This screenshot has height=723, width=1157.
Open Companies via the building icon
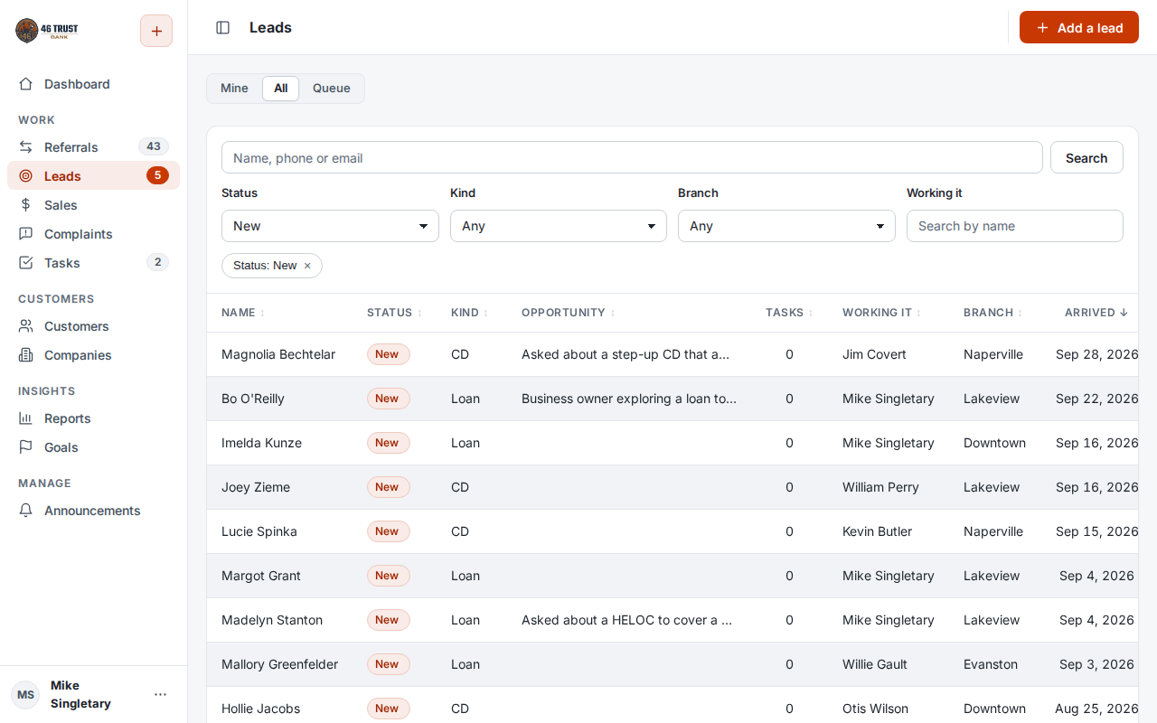(26, 355)
